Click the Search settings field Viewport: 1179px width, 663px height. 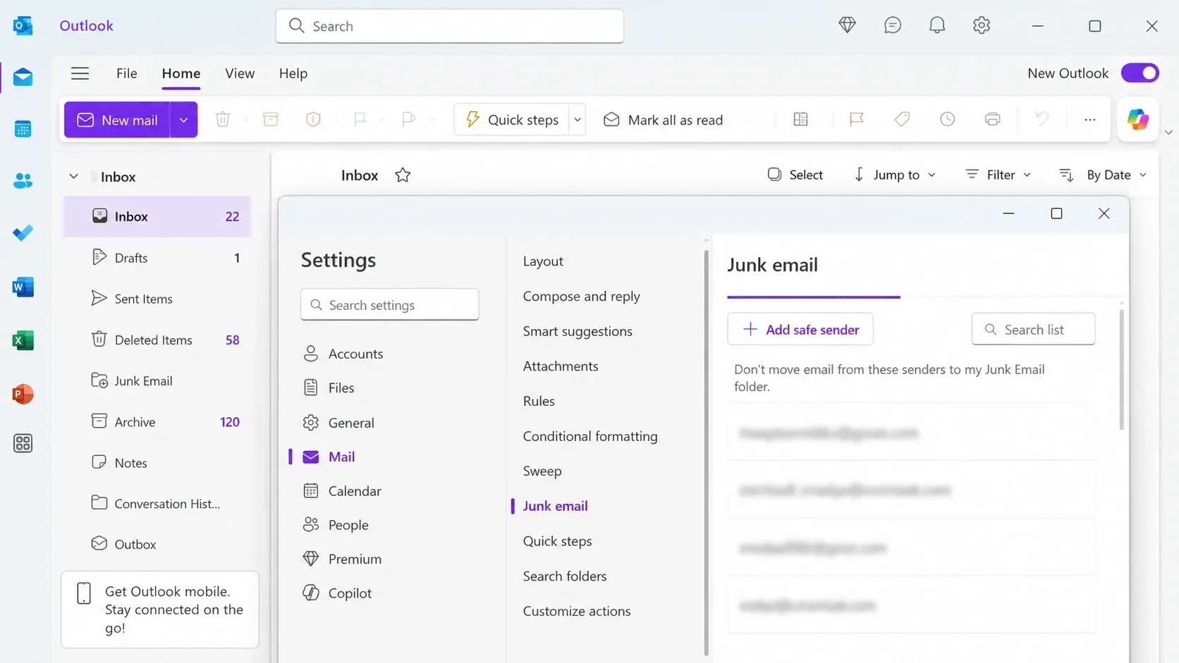tap(390, 304)
